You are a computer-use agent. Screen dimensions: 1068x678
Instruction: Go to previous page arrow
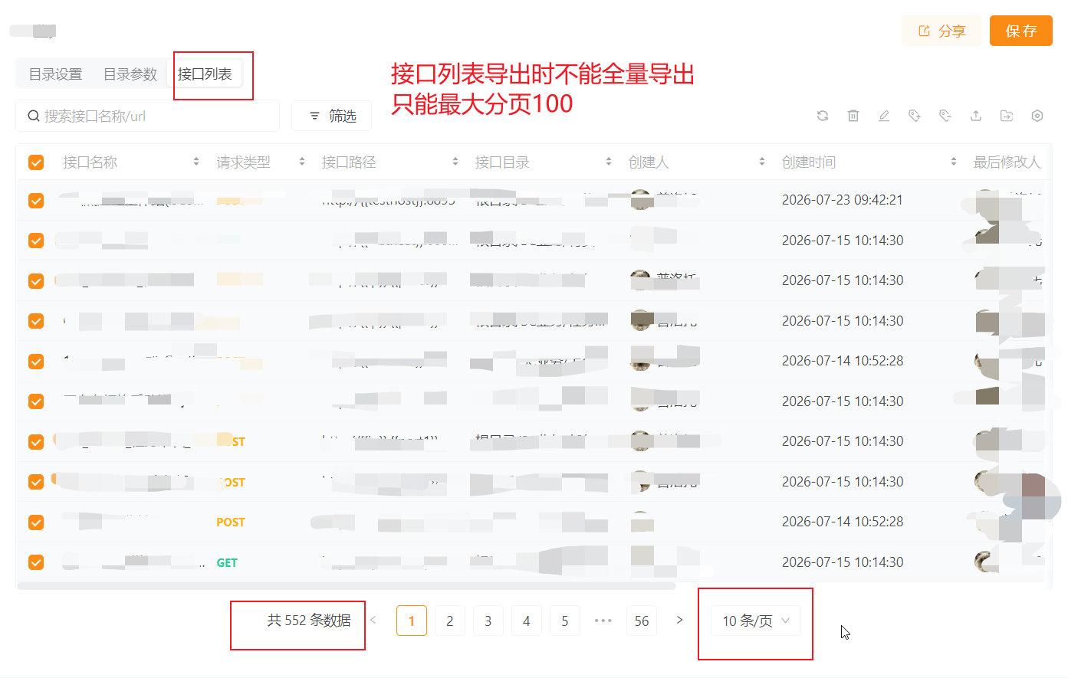[373, 620]
